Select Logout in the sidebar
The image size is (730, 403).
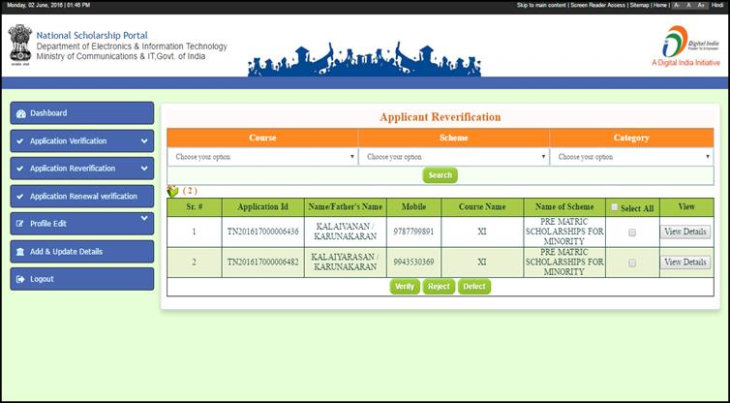tap(82, 279)
